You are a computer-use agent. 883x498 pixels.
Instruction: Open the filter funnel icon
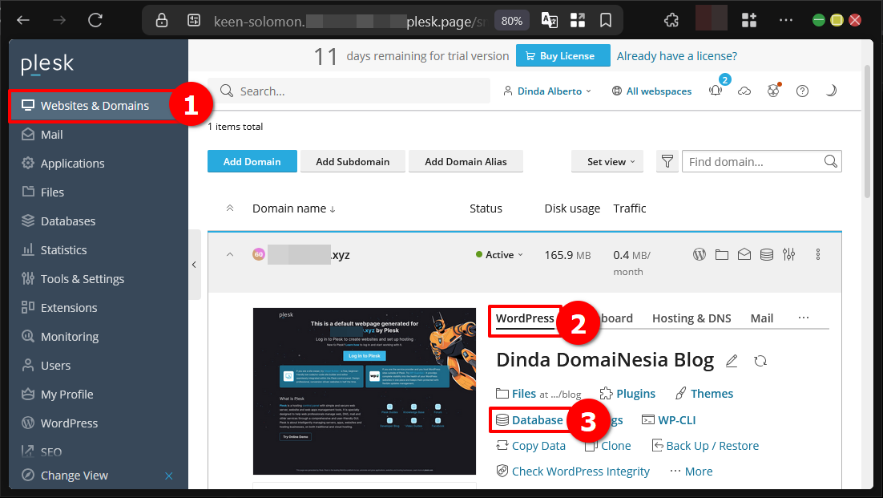click(x=667, y=161)
